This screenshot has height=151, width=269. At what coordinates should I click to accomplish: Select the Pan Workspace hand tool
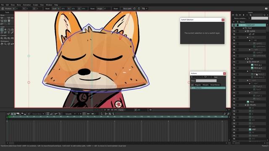[x=2, y=44]
